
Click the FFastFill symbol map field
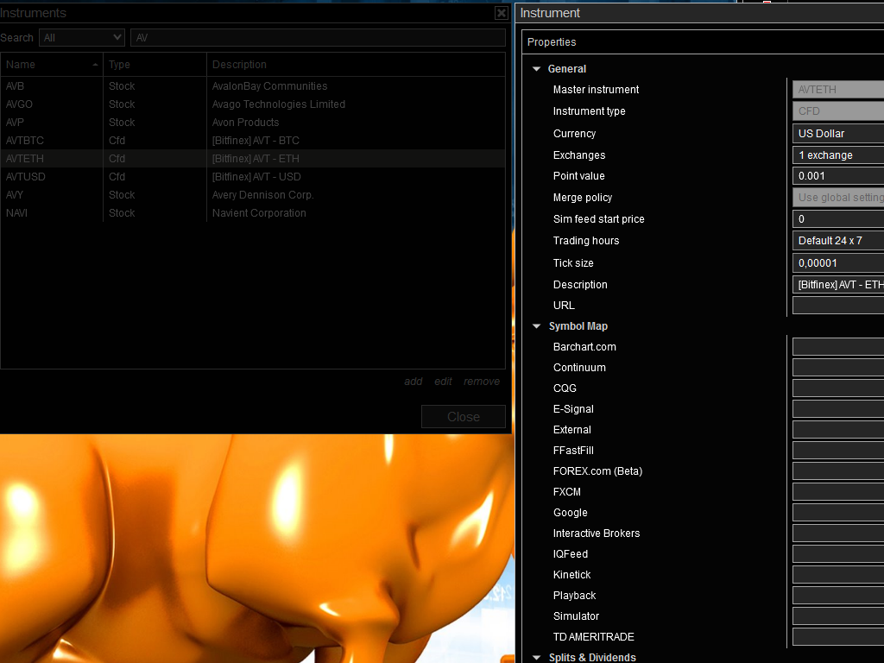click(x=838, y=451)
